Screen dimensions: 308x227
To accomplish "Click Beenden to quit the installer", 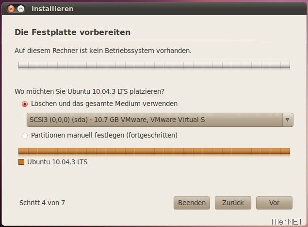I will tap(192, 203).
